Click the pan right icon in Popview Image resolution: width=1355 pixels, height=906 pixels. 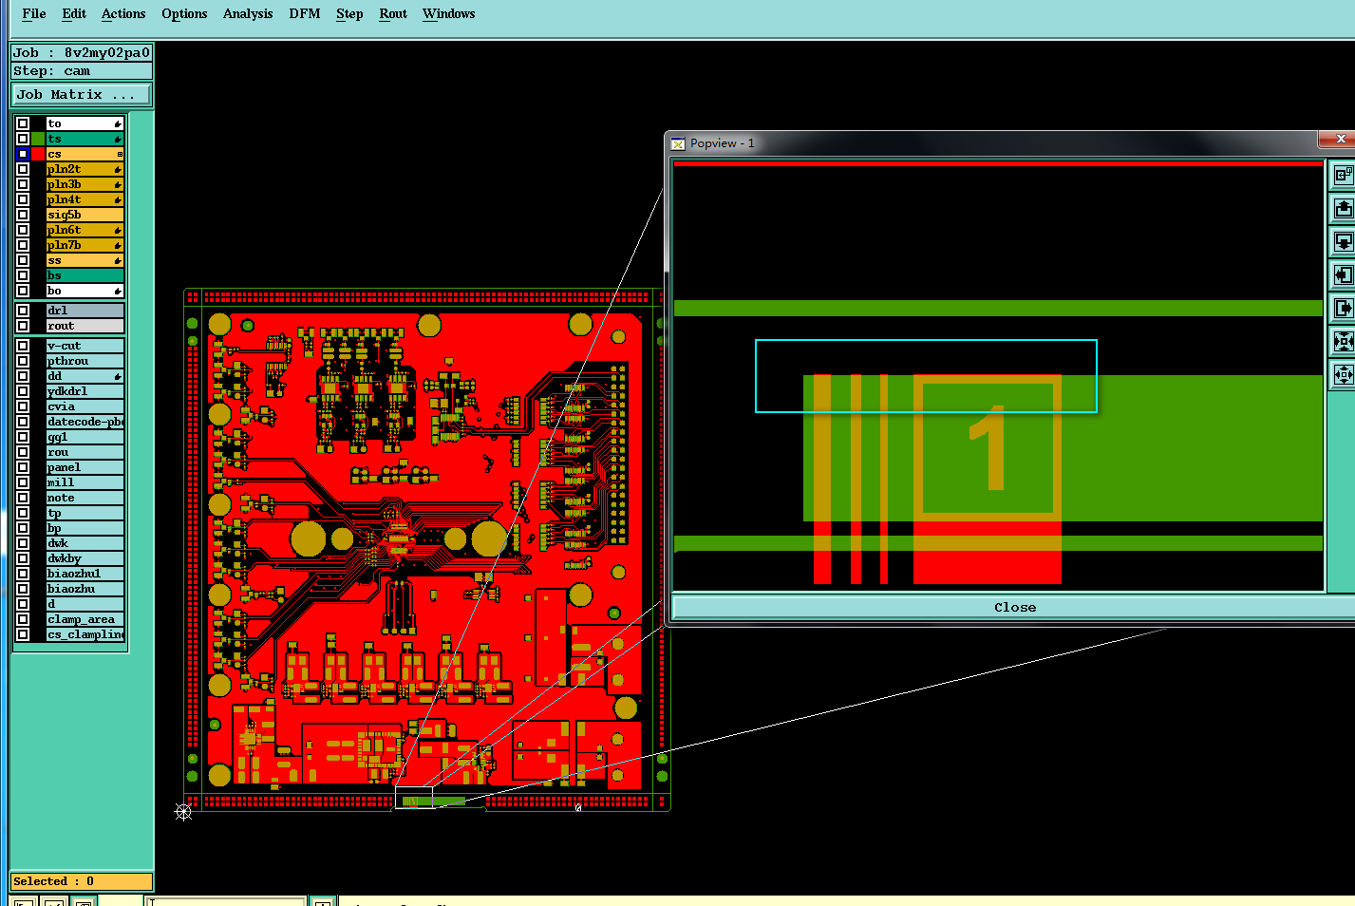[1343, 308]
